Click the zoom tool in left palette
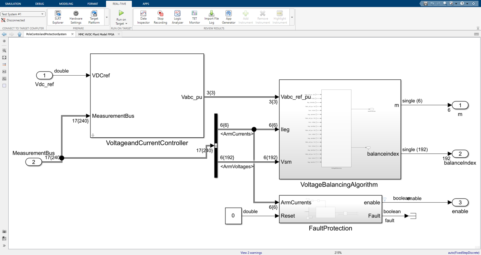The width and height of the screenshot is (481, 255). click(4, 50)
